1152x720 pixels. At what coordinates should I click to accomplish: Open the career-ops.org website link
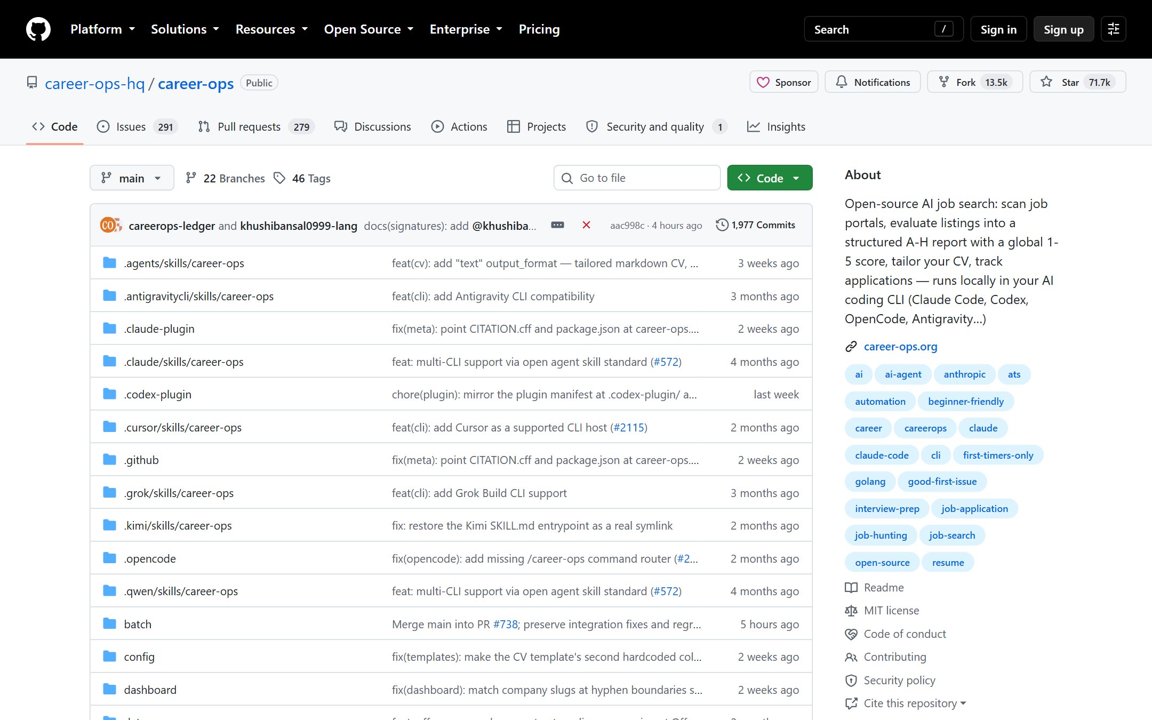[x=900, y=347]
